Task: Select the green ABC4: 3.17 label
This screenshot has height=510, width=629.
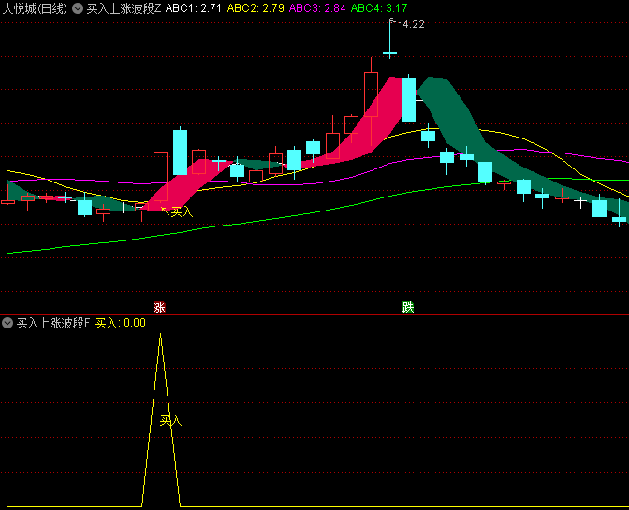Action: pos(379,8)
